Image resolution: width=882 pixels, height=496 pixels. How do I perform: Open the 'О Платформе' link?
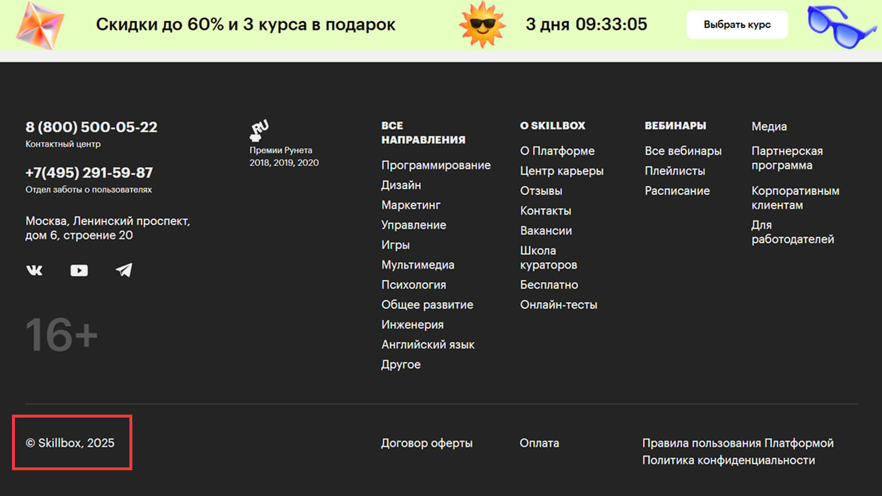point(557,151)
